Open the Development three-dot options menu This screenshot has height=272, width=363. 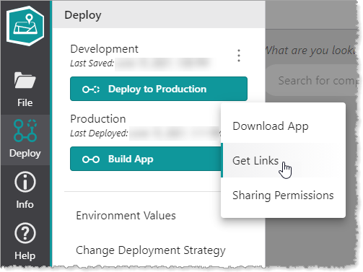[x=239, y=56]
